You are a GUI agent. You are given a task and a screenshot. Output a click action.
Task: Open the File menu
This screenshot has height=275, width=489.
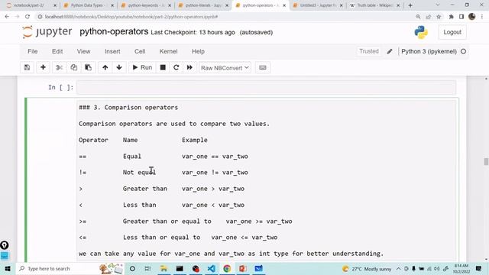33,51
